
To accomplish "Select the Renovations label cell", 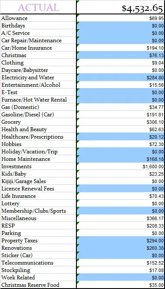I will pos(38,248).
